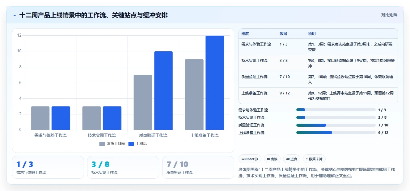Click the 9 / 12 value beside the progress bar
410x191 pixels.
tap(383, 133)
